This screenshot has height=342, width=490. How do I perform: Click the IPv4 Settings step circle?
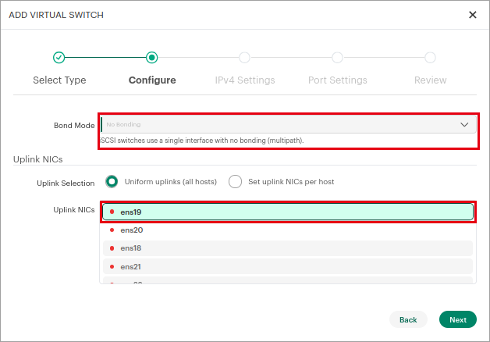tap(244, 58)
